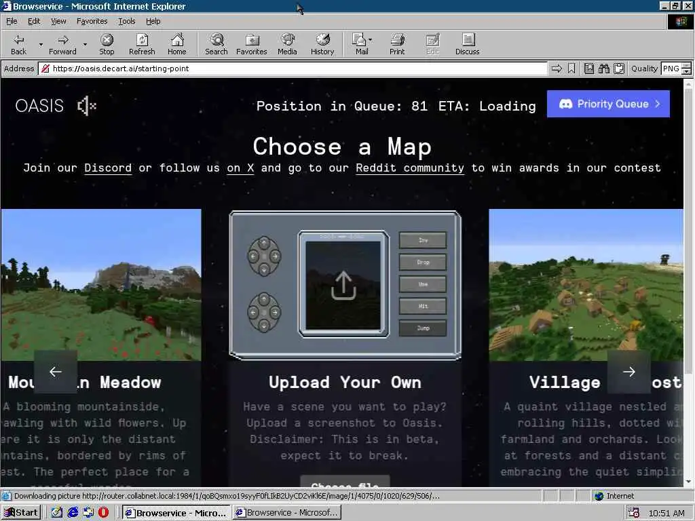Viewport: 695px width, 521px height.
Task: Click the upload arrow icon in console
Action: click(343, 286)
